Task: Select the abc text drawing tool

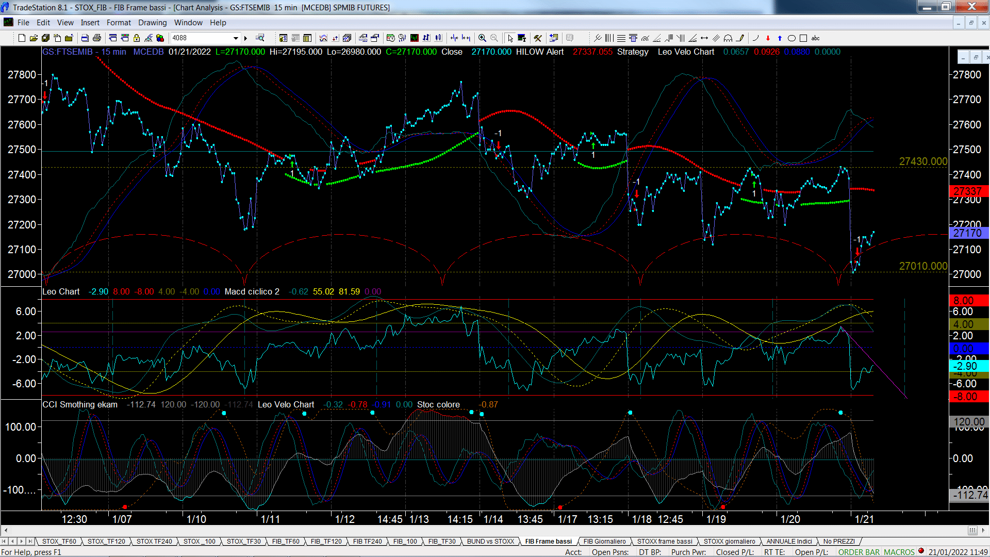Action: pyautogui.click(x=815, y=38)
